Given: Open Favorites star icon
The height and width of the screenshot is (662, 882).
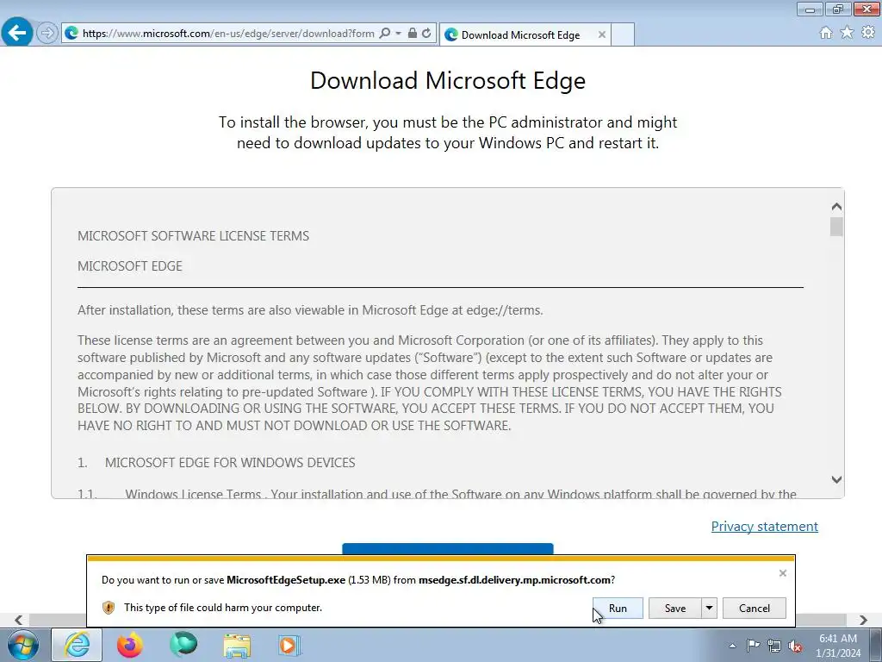Looking at the screenshot, I should coord(847,33).
